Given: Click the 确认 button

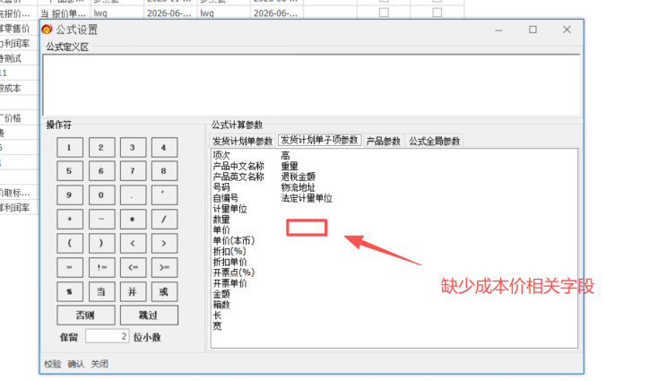Looking at the screenshot, I should tap(76, 364).
